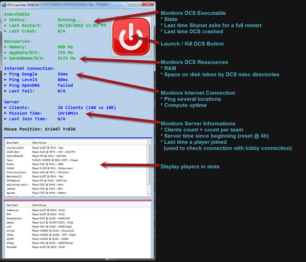Select red client Dreadedmike
The height and width of the screenshot is (262, 306).
tap(14, 219)
